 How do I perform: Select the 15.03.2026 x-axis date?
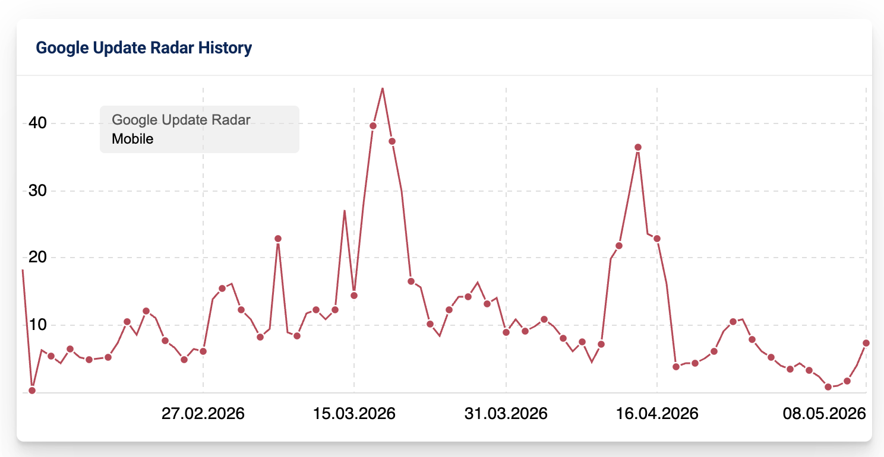coord(354,414)
